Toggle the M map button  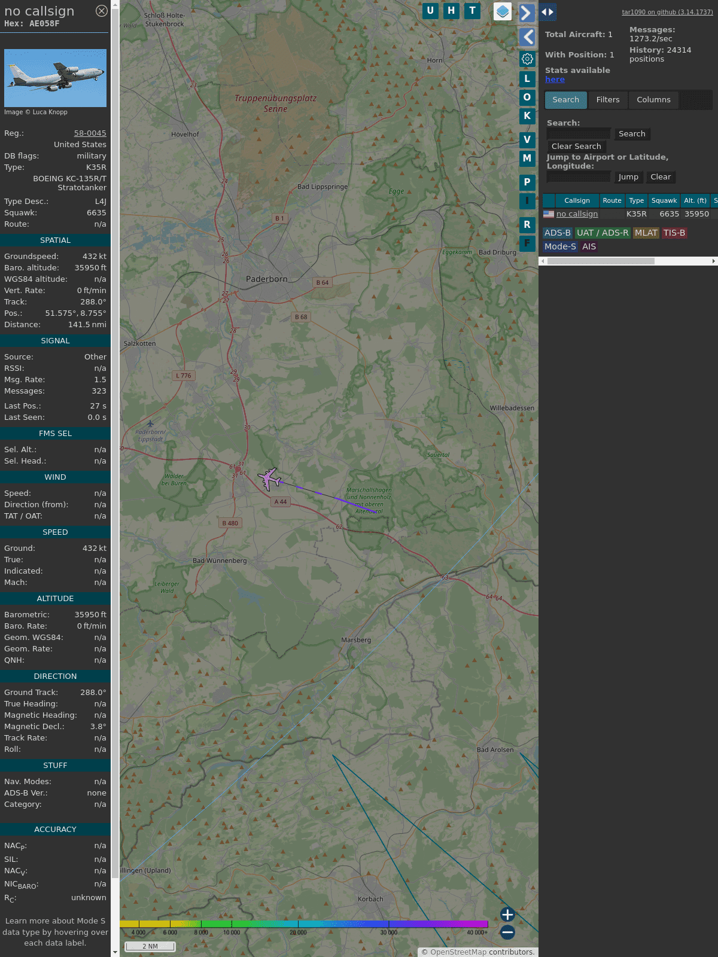pos(527,159)
